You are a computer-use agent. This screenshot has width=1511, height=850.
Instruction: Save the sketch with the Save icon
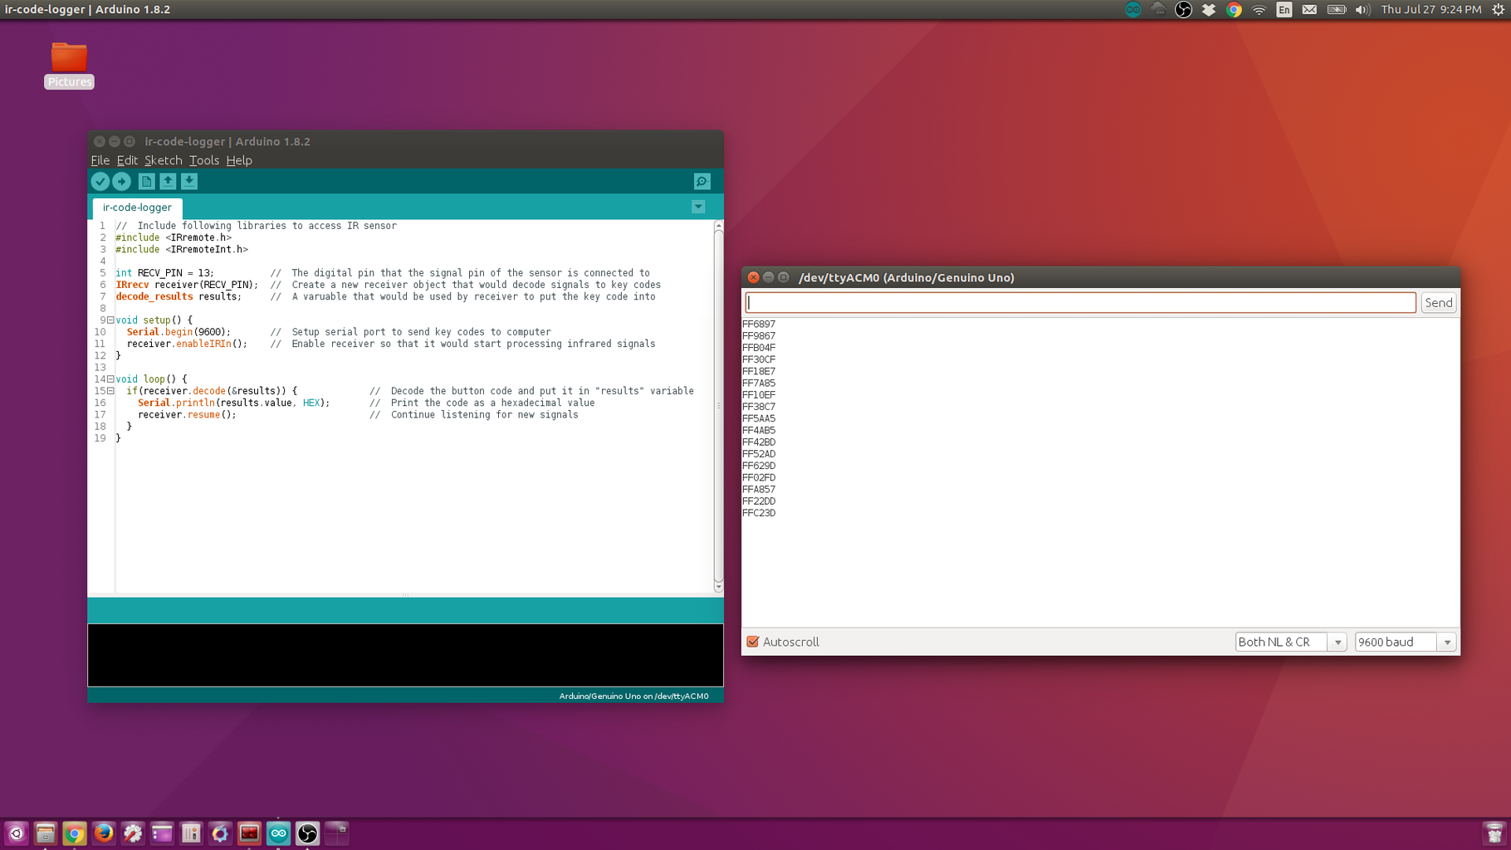pyautogui.click(x=189, y=181)
